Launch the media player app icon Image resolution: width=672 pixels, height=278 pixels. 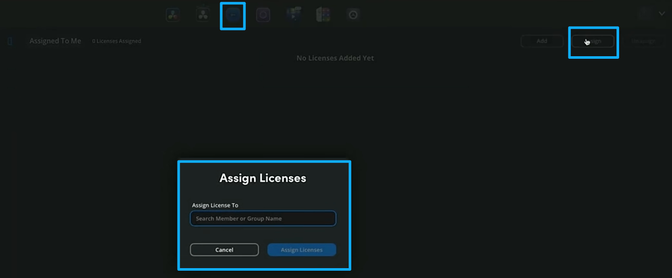(x=294, y=14)
